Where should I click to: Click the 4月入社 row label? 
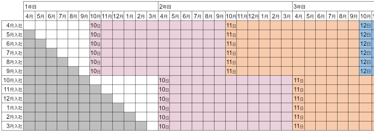click(14, 25)
